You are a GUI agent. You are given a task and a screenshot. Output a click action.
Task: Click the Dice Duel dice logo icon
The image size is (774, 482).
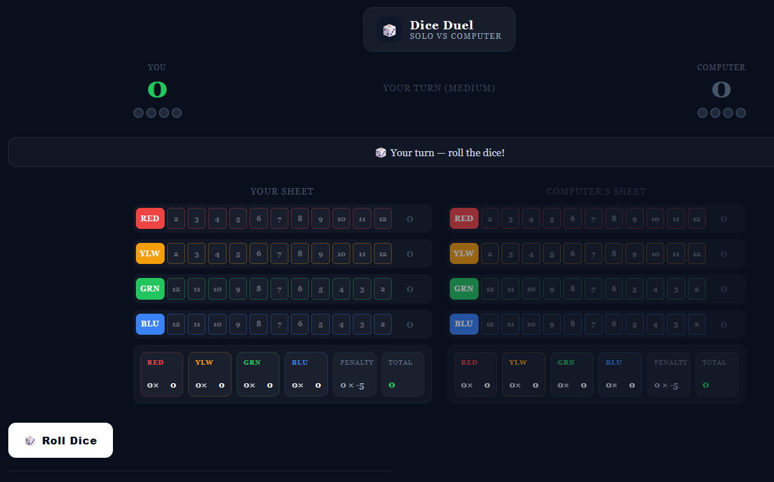[x=389, y=30]
